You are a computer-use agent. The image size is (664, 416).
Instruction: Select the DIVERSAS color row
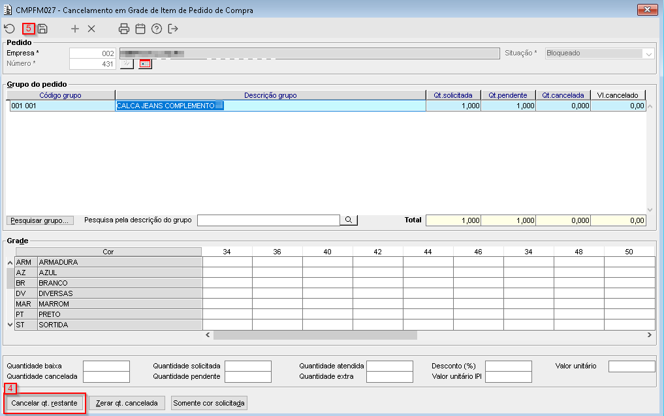point(108,293)
